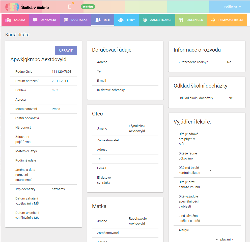The image size is (250, 242).
Task: Click the Alergie row label
Action: point(184,230)
